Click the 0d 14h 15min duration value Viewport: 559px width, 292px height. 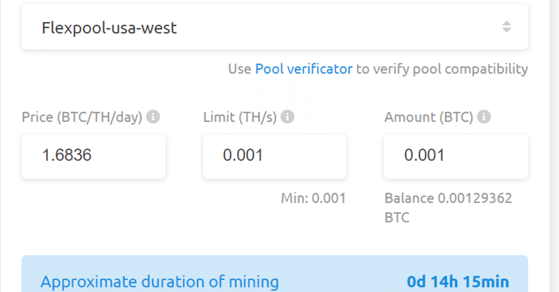click(458, 282)
